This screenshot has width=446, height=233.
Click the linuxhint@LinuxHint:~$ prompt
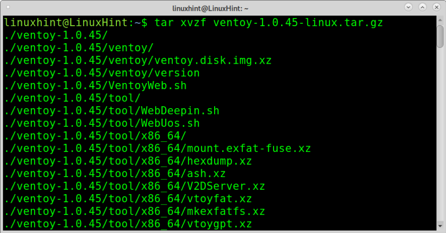coord(76,22)
